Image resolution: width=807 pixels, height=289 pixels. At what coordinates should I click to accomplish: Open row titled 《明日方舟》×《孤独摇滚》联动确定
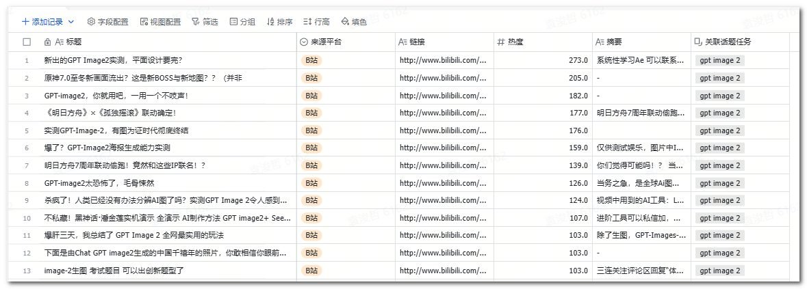tap(111, 113)
